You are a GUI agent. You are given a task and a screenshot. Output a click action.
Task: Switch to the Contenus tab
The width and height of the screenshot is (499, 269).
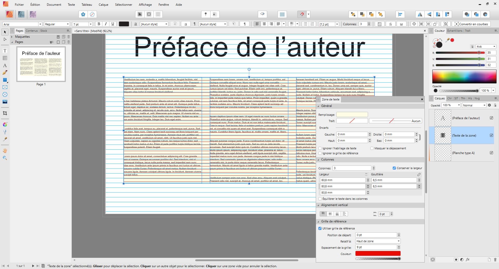[x=32, y=31]
